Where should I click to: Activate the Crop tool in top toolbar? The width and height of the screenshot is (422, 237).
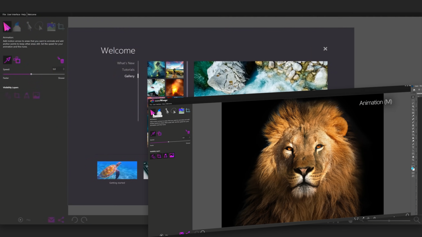(x=61, y=27)
